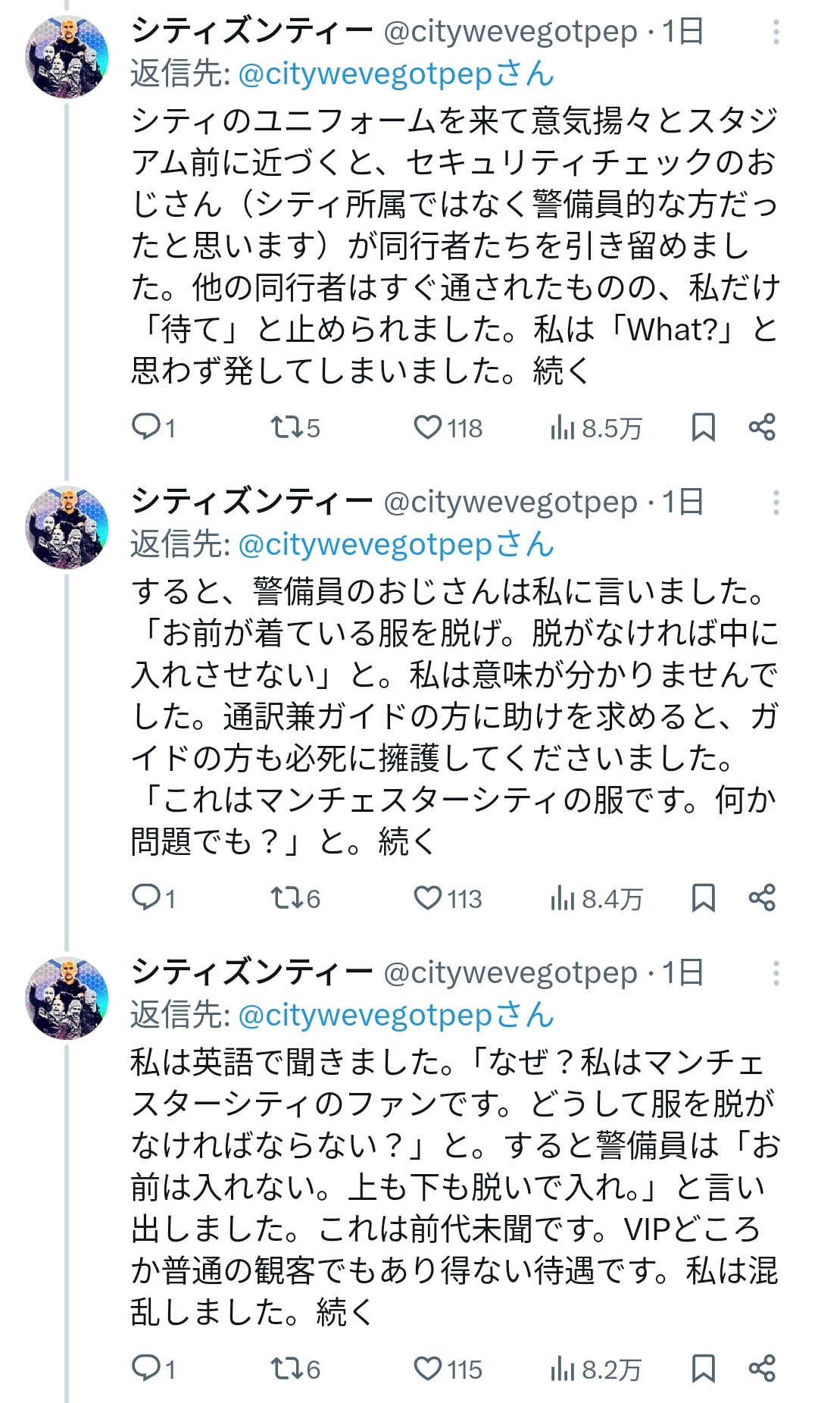Open more options on first tweet
This screenshot has width=818, height=1403.
coord(776,33)
